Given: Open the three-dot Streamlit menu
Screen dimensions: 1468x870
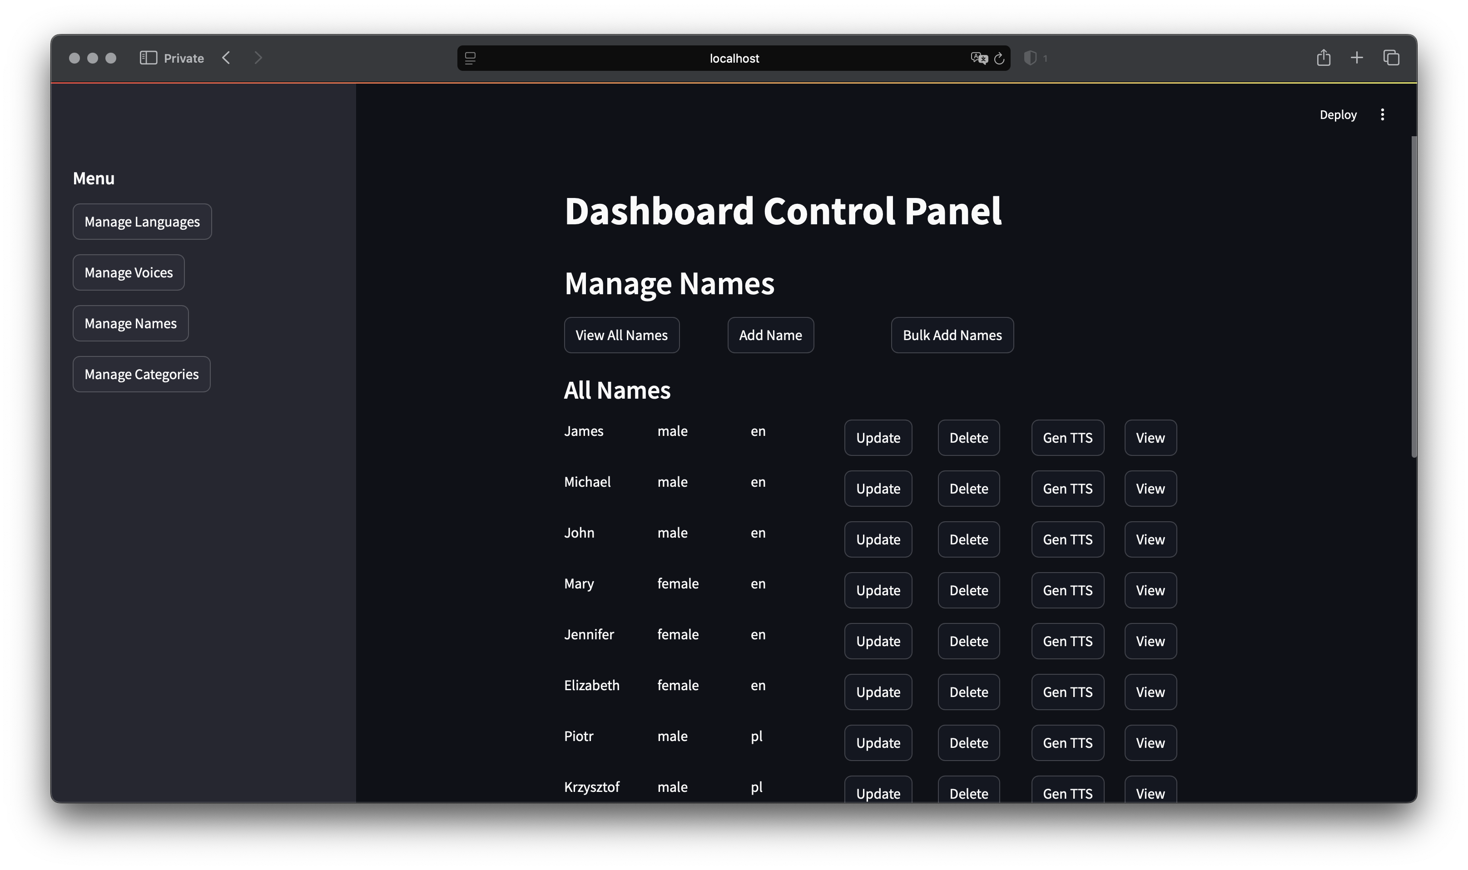Looking at the screenshot, I should [x=1383, y=114].
